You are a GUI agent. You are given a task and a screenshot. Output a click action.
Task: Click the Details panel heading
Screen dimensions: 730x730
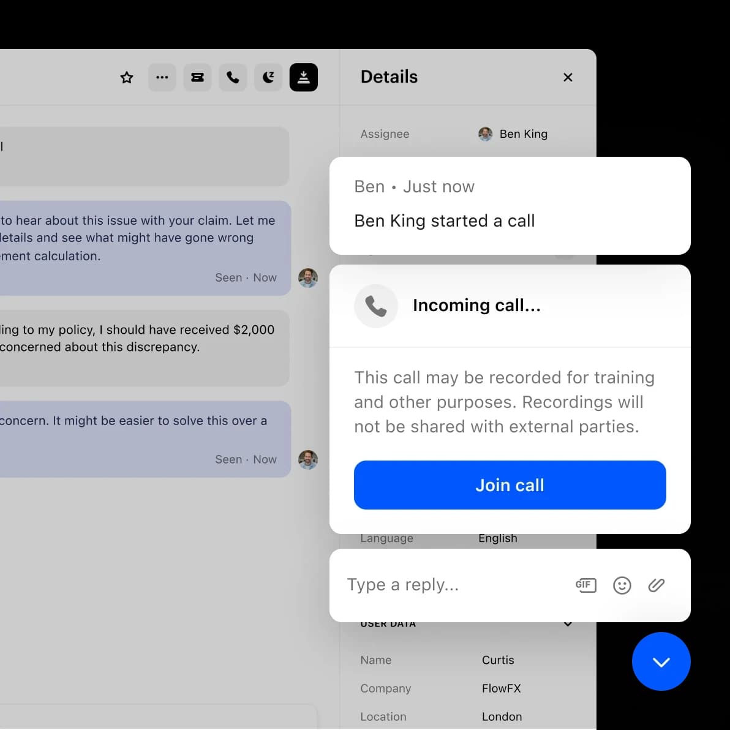tap(389, 77)
